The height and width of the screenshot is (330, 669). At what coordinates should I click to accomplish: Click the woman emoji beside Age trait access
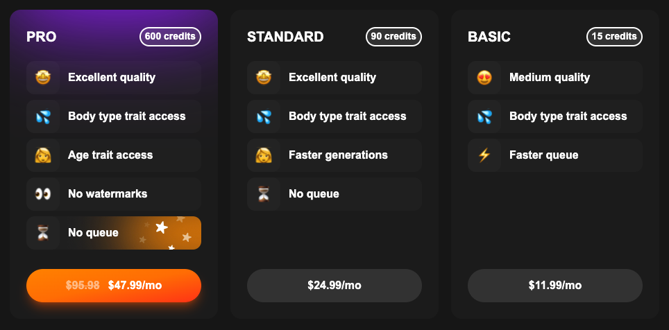pos(43,155)
